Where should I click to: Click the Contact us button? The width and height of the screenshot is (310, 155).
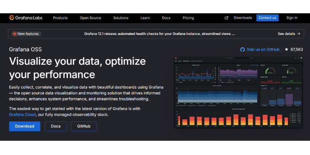(267, 18)
